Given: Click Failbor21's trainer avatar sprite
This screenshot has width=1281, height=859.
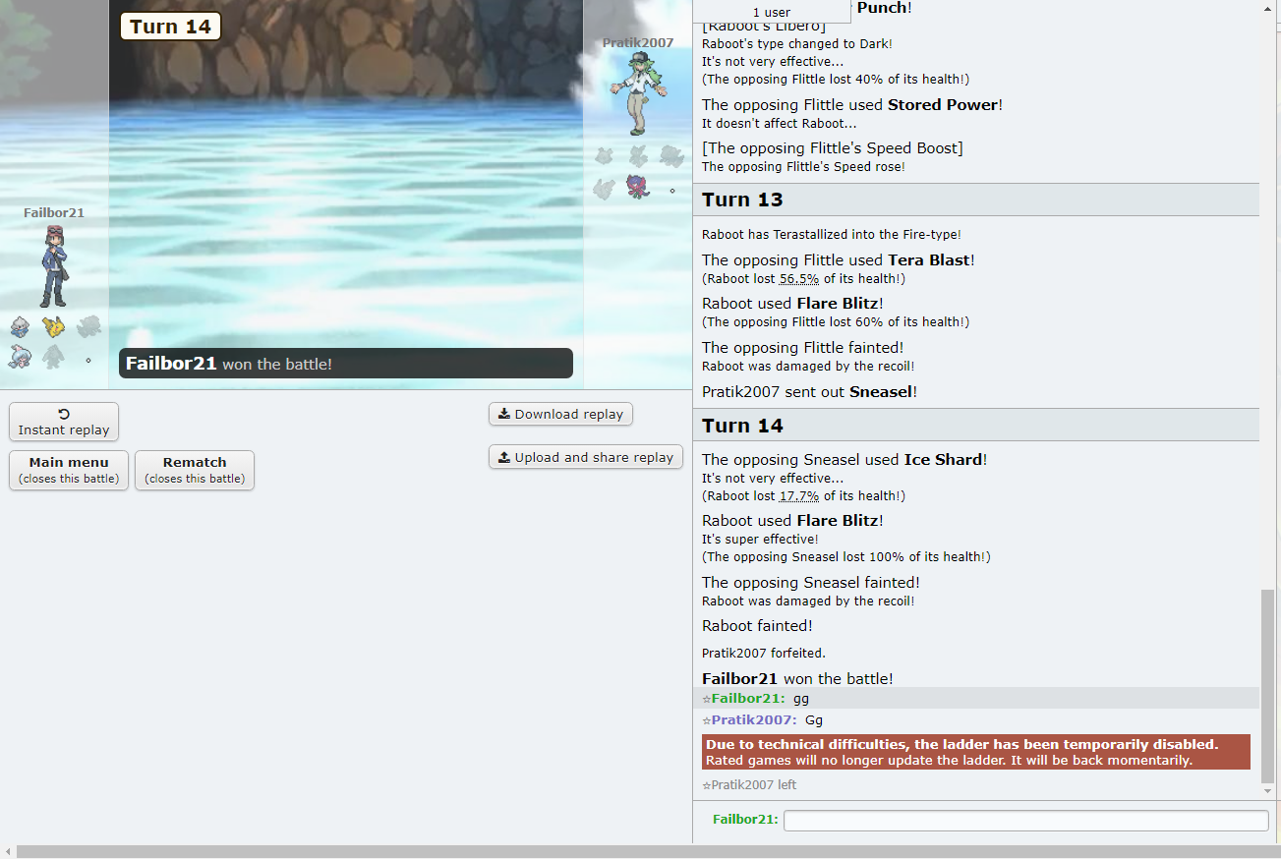Looking at the screenshot, I should coord(53,266).
